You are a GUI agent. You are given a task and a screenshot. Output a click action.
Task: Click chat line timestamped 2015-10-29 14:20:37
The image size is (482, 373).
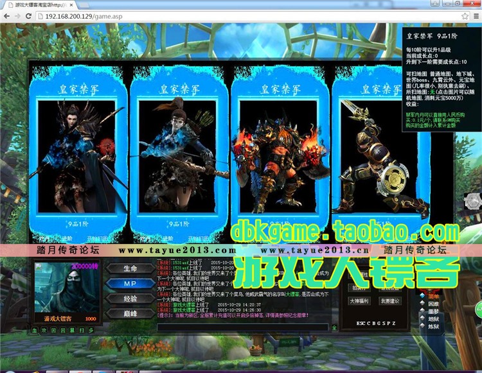(x=209, y=305)
